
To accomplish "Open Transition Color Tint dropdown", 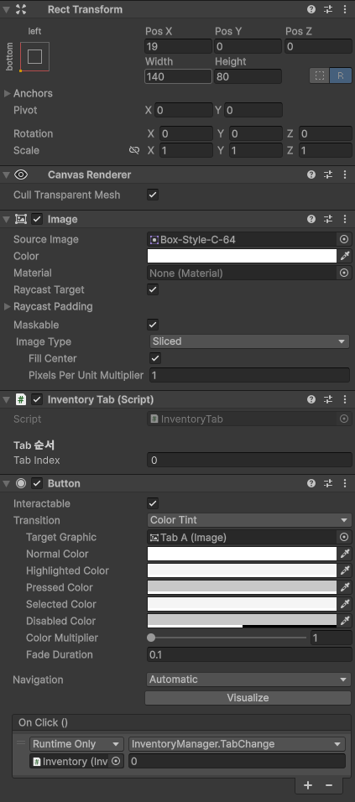I will 248,520.
